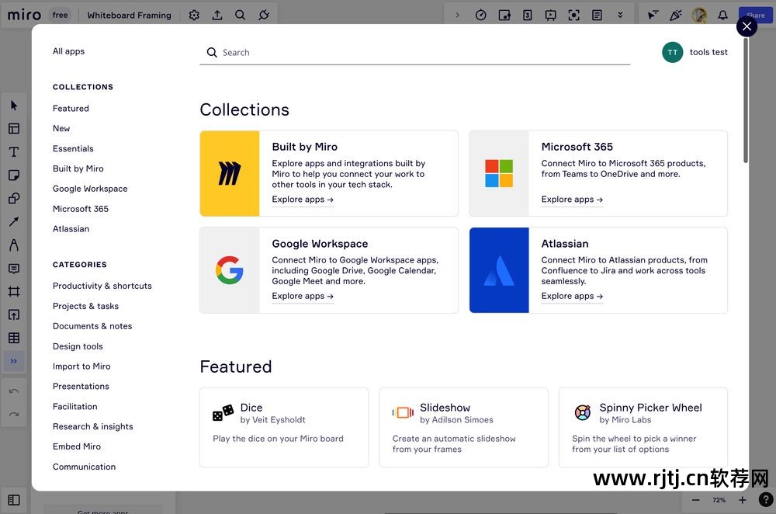
Task: Open Microsoft 365 in sidebar
Action: point(81,209)
